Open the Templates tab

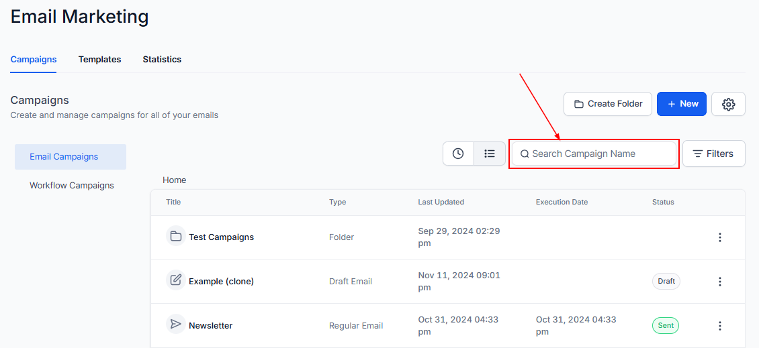pos(99,60)
